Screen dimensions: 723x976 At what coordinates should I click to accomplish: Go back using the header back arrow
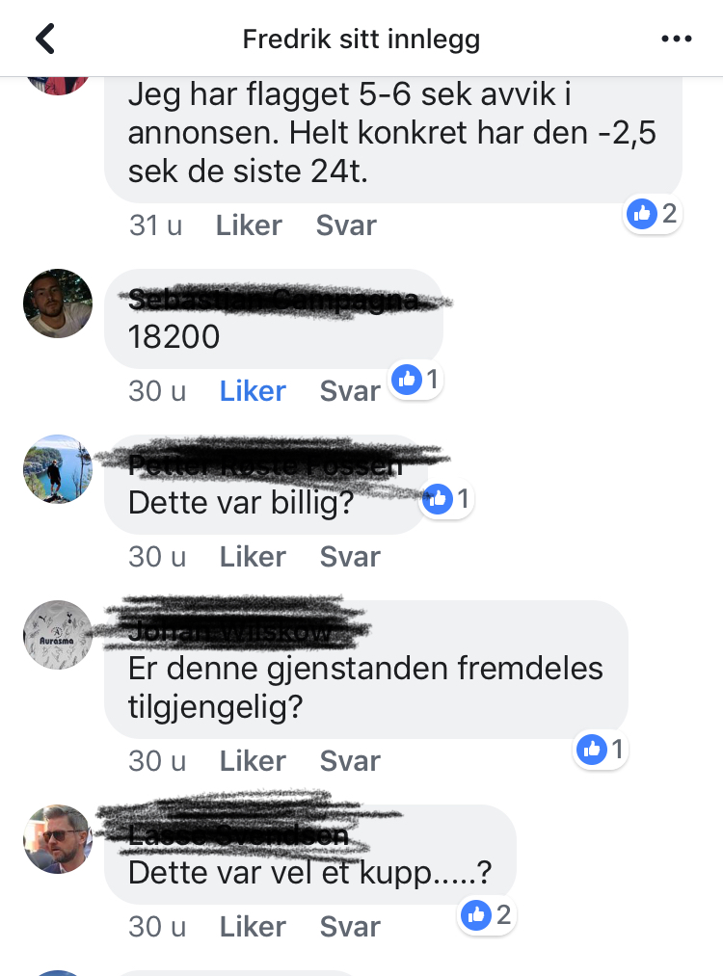(45, 39)
